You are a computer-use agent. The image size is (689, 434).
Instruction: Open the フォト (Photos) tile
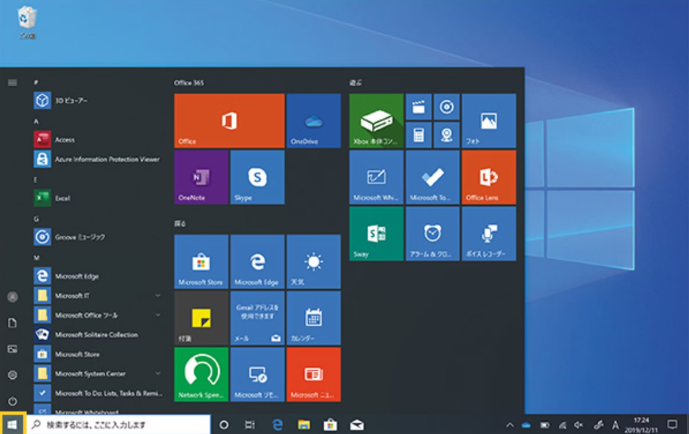(488, 121)
